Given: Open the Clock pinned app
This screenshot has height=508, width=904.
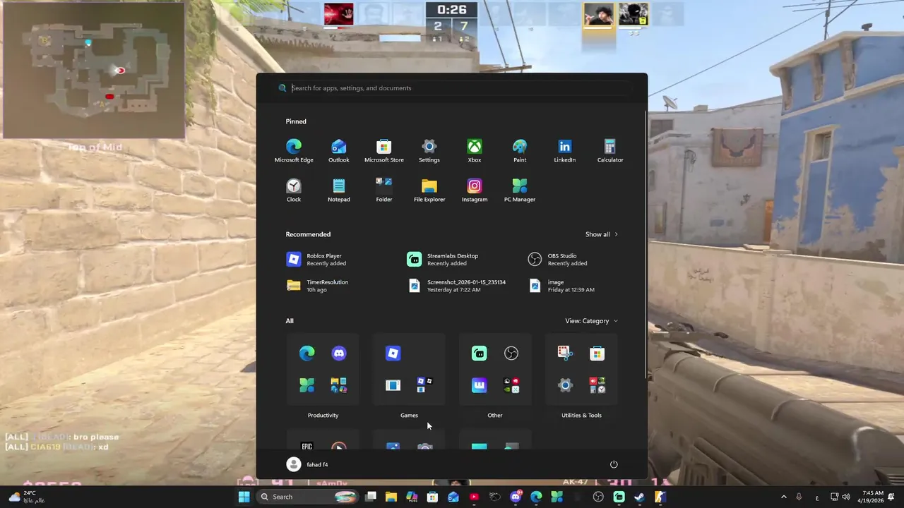Looking at the screenshot, I should tap(294, 190).
